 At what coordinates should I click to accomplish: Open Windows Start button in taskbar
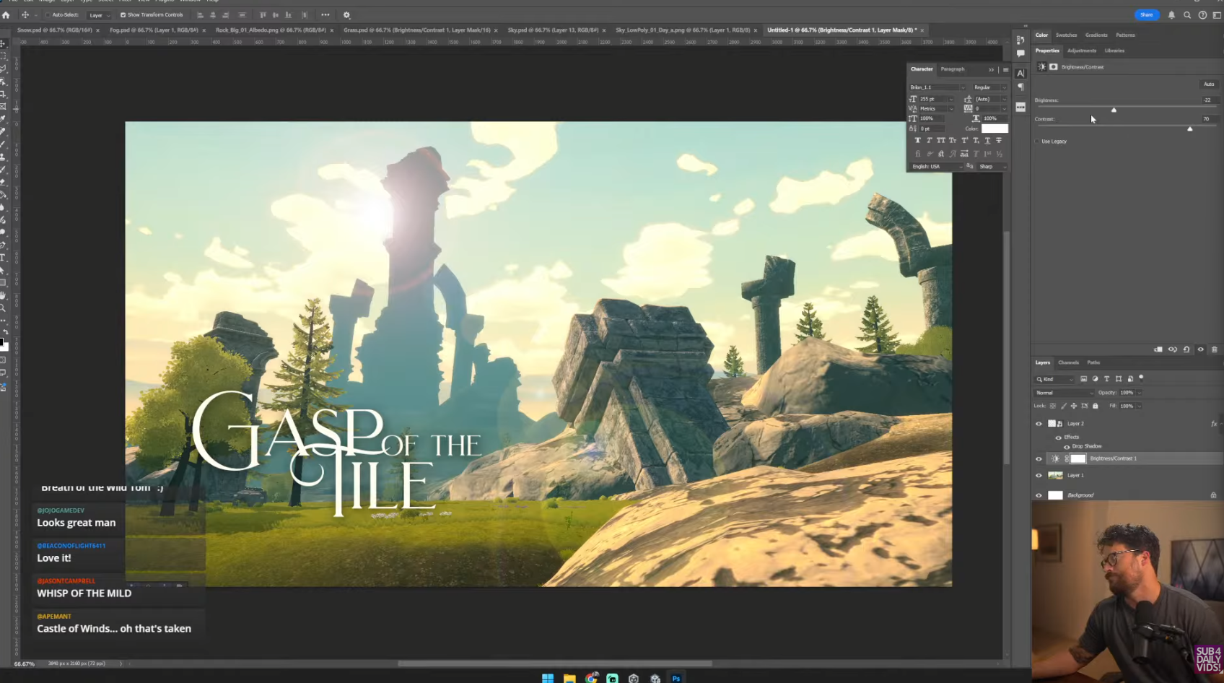(548, 678)
